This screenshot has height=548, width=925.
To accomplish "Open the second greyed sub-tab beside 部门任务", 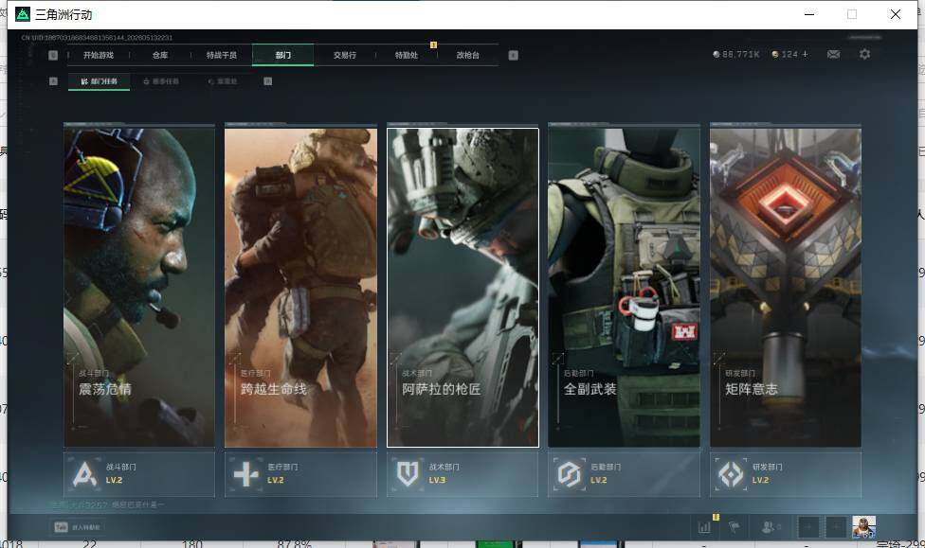I will [161, 81].
